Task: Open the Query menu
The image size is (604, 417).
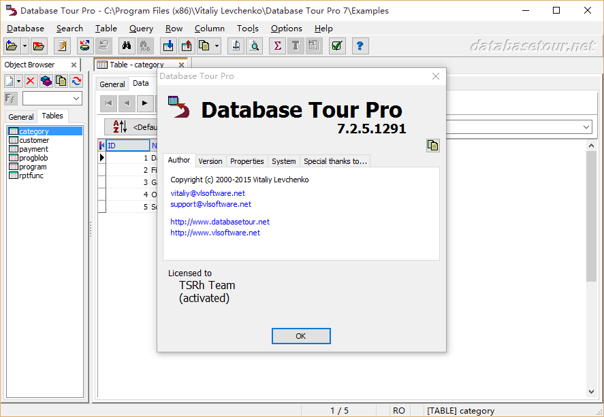Action: tap(141, 29)
